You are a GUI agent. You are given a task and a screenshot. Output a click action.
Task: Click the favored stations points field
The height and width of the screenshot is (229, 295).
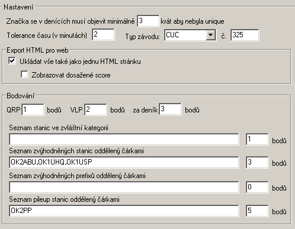(257, 162)
